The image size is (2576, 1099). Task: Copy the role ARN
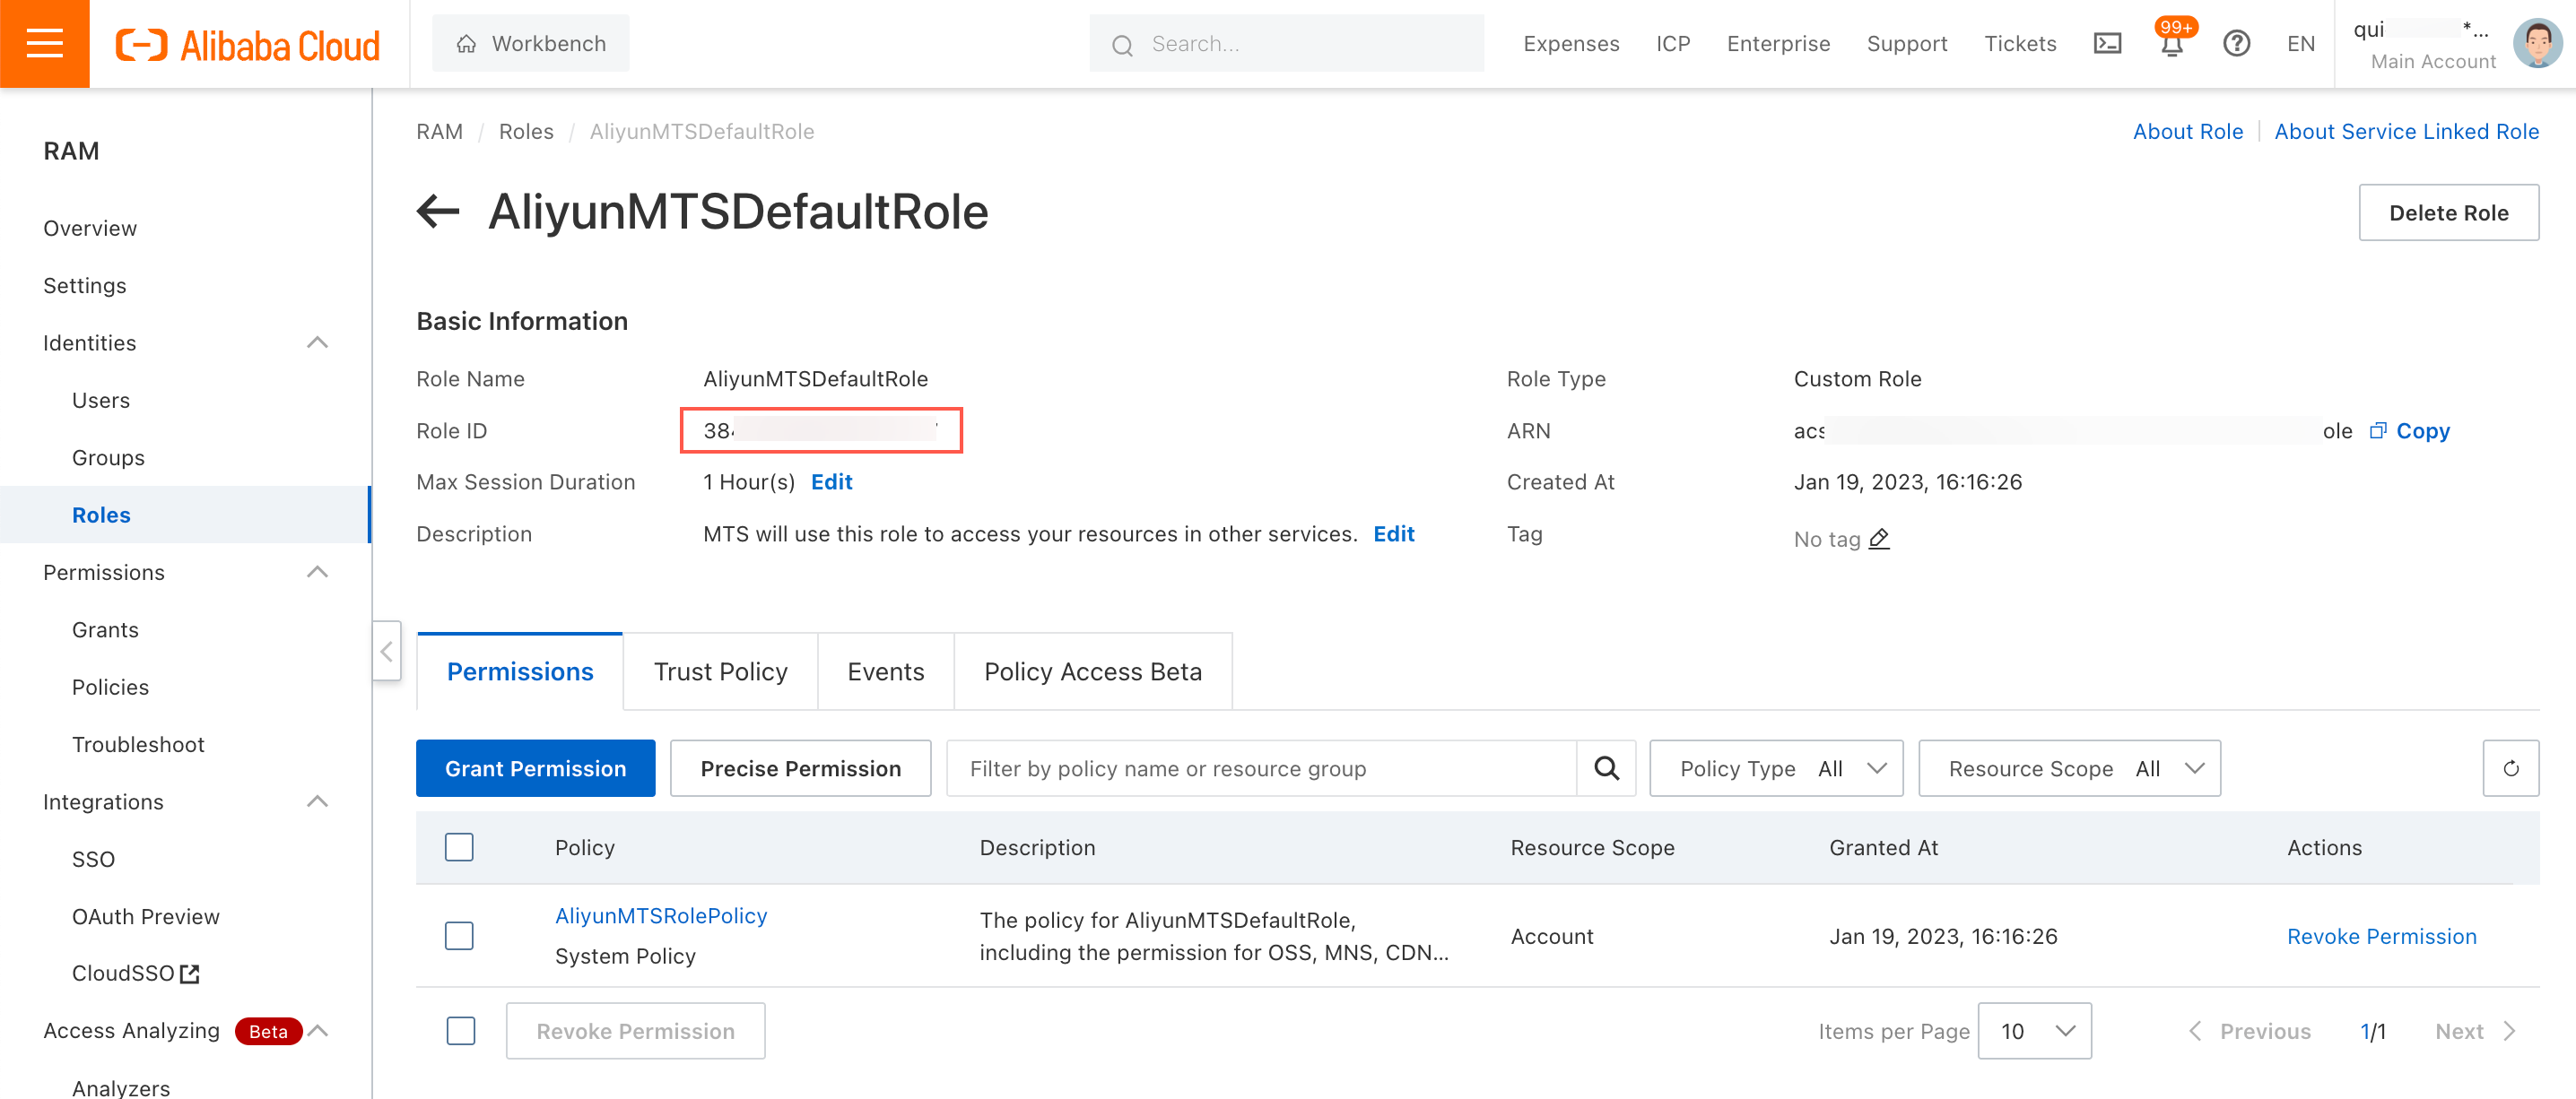click(x=2410, y=430)
